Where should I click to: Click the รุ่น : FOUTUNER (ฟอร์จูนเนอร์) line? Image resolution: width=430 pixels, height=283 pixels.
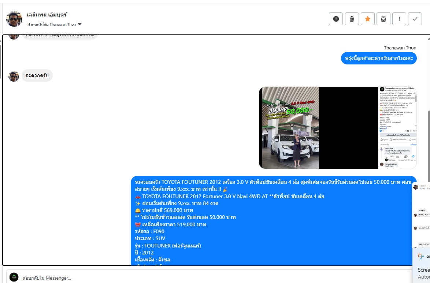coord(168,246)
